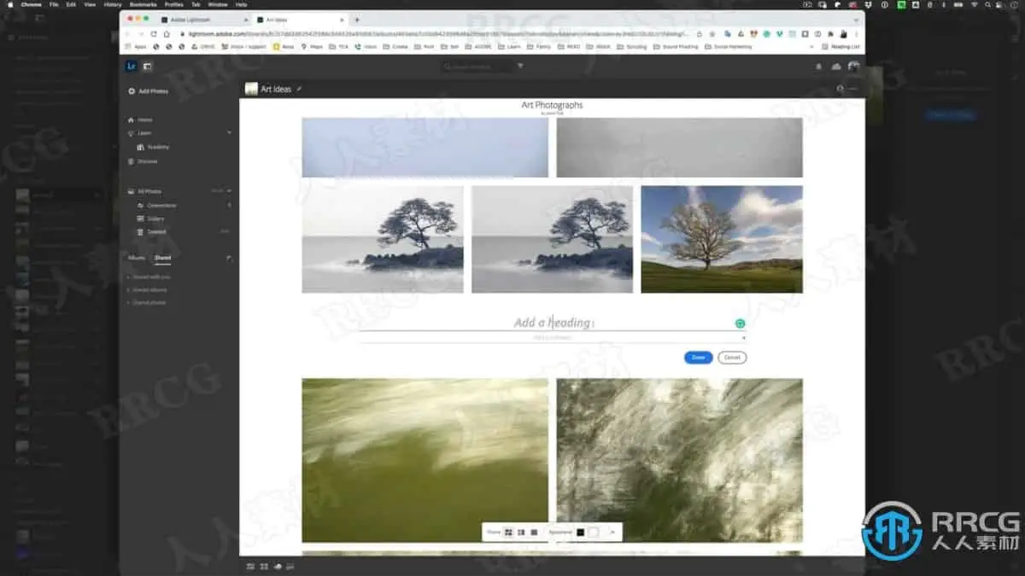Viewport: 1025px width, 576px height.
Task: Click the search filter funnel icon
Action: tap(520, 67)
